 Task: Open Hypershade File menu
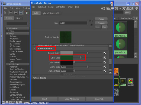tap(6, 8)
